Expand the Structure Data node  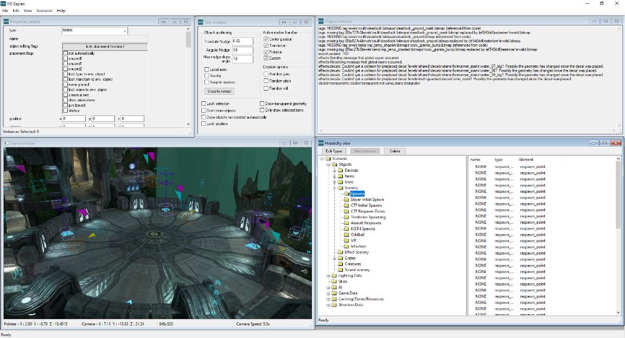tap(328, 305)
